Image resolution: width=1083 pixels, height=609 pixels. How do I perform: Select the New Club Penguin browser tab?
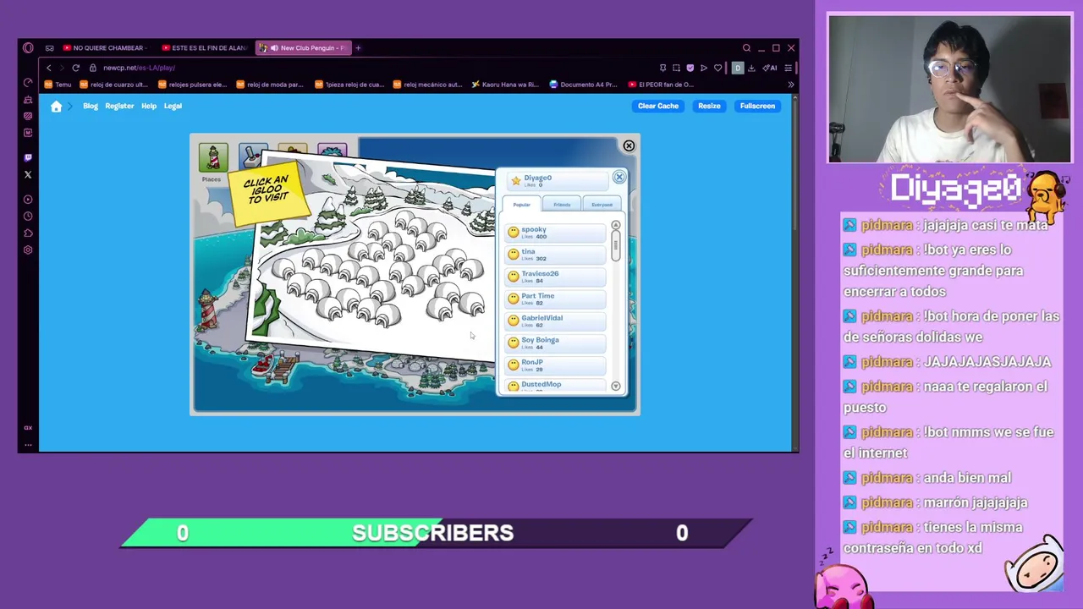302,48
